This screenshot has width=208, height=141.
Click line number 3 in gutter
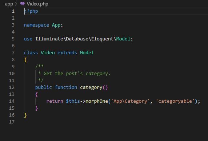13,25
